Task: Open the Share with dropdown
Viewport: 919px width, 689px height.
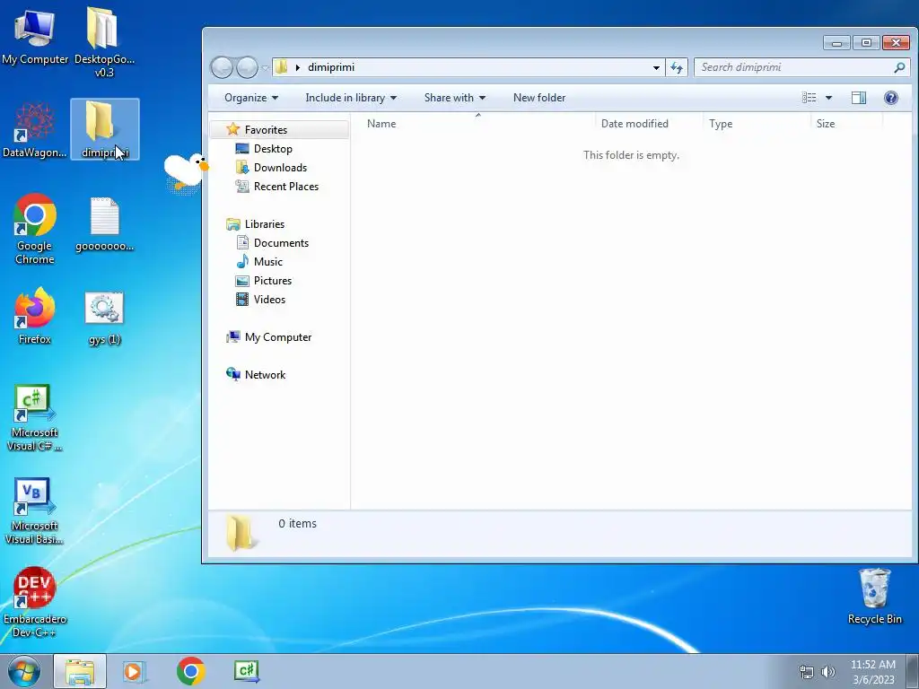Action: click(x=455, y=98)
